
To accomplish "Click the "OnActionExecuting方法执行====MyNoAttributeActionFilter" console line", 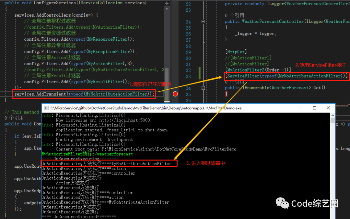I will (107, 163).
